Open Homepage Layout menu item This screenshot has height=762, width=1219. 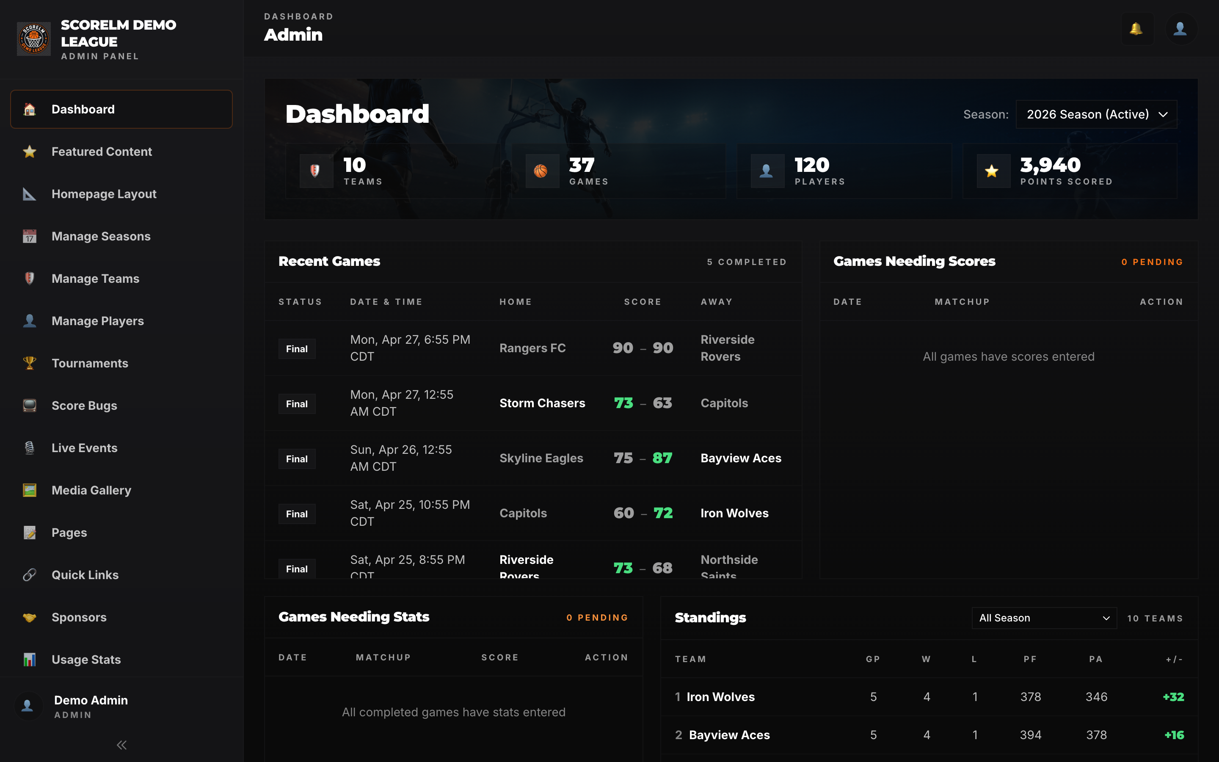[121, 194]
